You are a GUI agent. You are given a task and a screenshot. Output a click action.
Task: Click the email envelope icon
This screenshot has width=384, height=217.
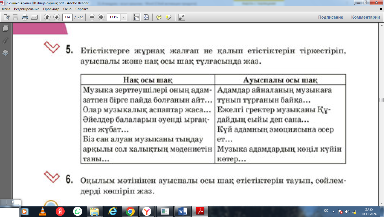(34, 17)
